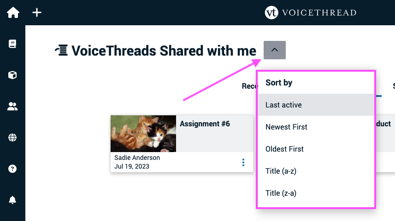
Task: Open the kittens thumbnail image
Action: pyautogui.click(x=143, y=134)
